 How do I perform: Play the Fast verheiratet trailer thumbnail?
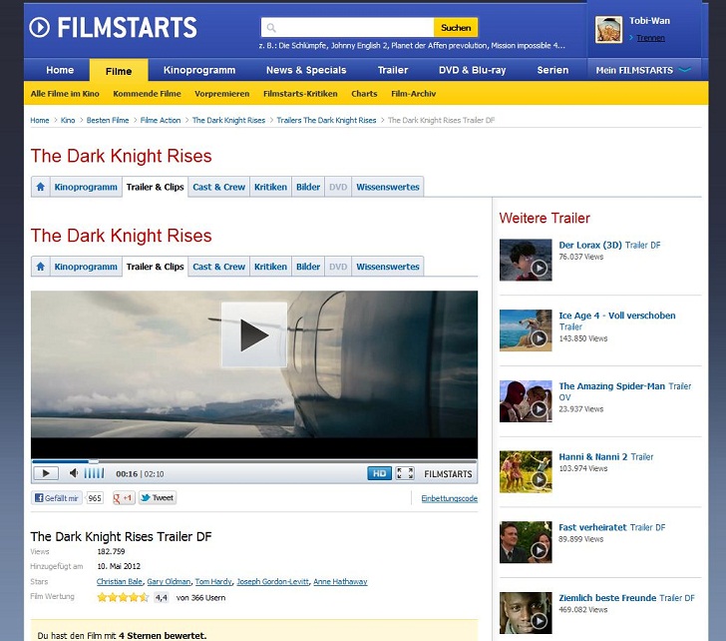(526, 542)
